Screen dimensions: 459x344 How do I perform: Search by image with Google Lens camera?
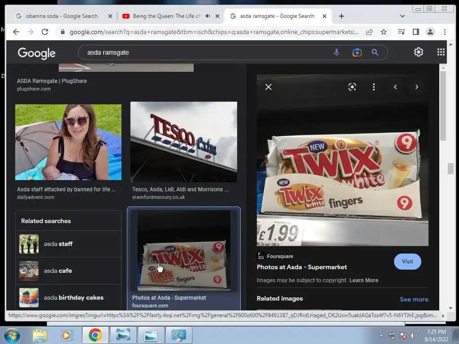tap(357, 52)
